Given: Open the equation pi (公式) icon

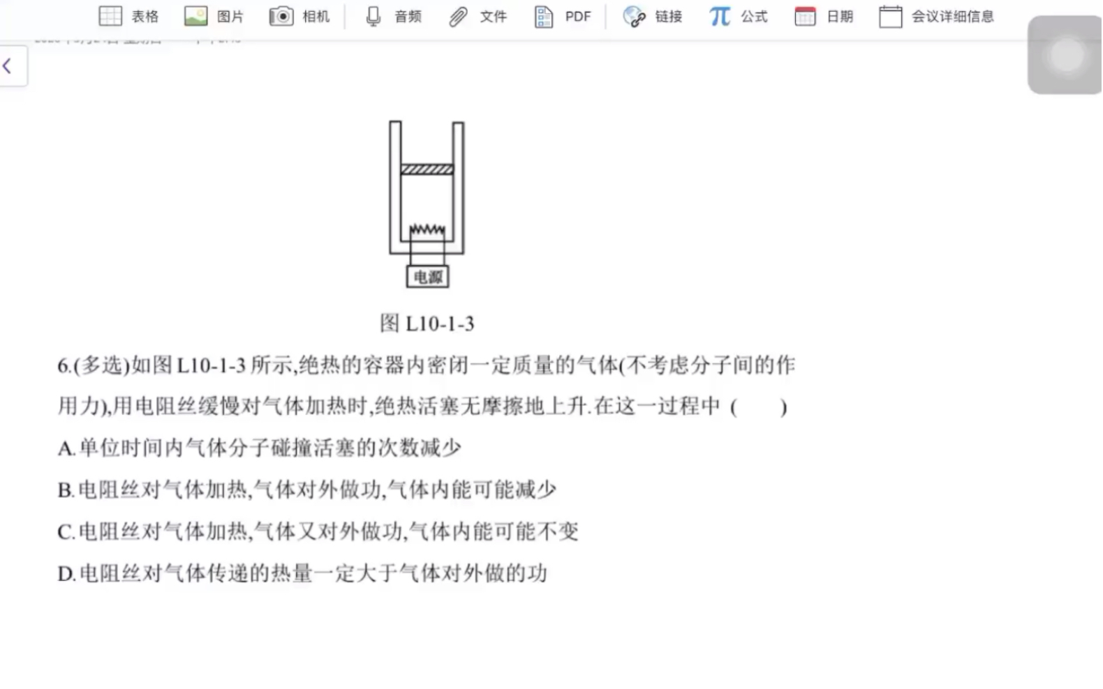Looking at the screenshot, I should tap(720, 16).
